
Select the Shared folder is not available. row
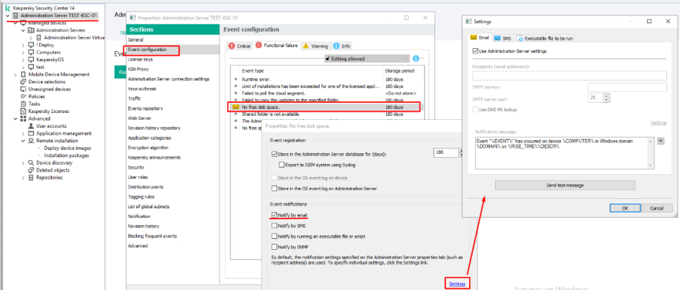pyautogui.click(x=327, y=114)
